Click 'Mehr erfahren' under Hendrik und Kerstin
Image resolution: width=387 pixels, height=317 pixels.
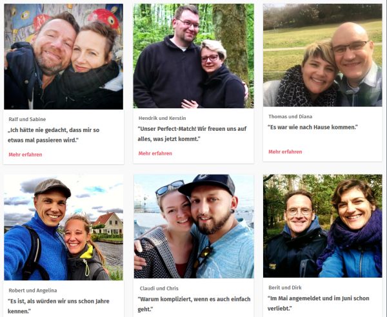click(x=155, y=153)
